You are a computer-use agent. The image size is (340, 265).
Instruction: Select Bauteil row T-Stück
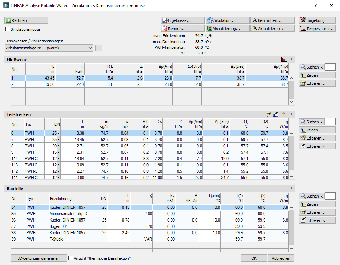[x=150, y=239]
